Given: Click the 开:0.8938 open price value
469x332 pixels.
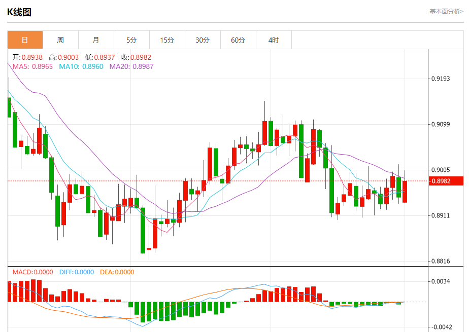Looking at the screenshot, I should pyautogui.click(x=27, y=57).
